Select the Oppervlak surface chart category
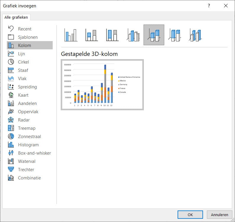Screen dimensions: 235x222 (x=30, y=111)
